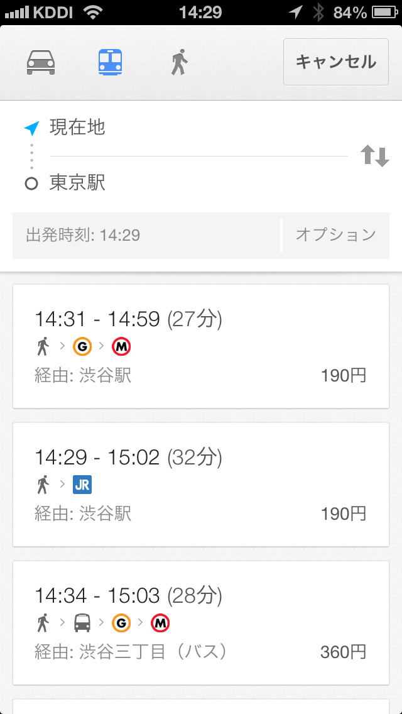Tap the Ginza line G icon in first route

coord(82,346)
